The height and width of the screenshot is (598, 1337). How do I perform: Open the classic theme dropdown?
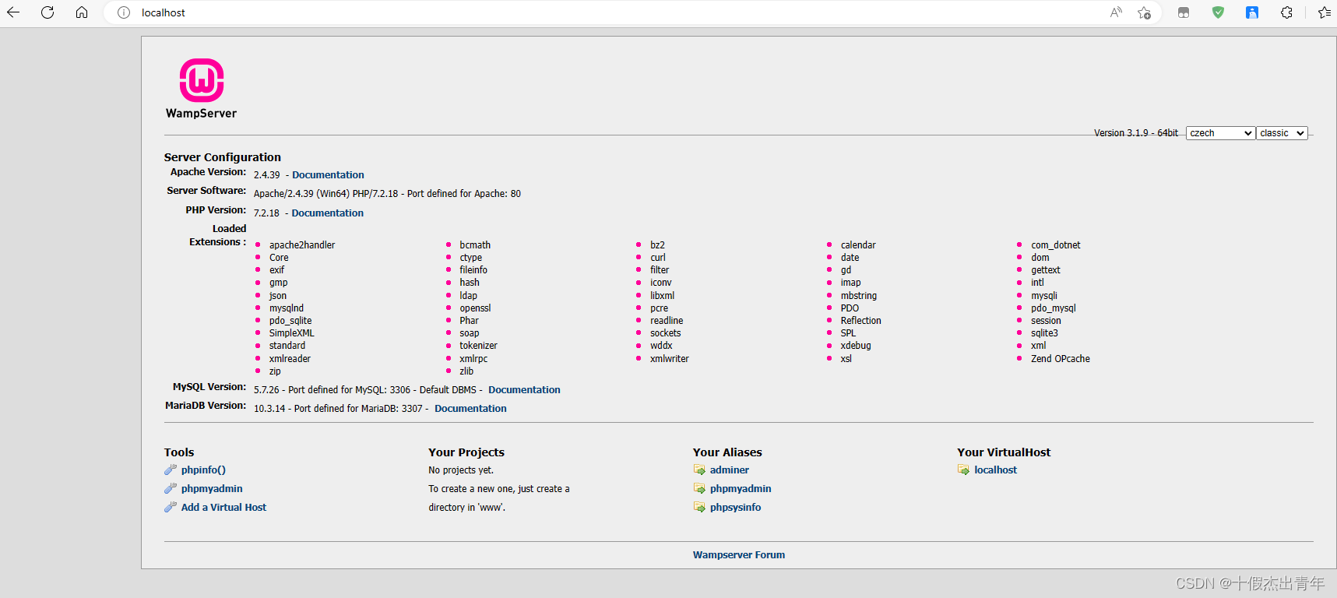(x=1282, y=133)
